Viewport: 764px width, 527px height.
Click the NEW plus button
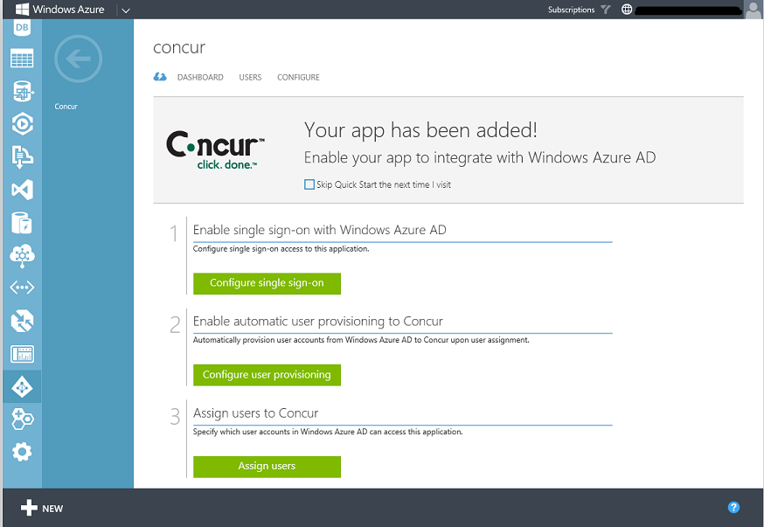click(42, 508)
